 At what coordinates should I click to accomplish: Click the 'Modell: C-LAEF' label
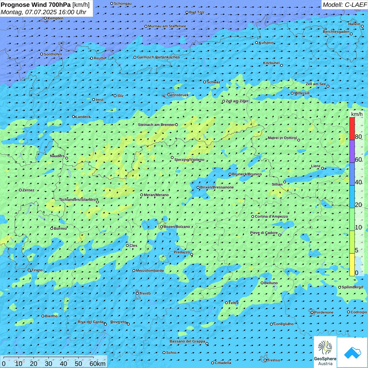click(x=344, y=5)
